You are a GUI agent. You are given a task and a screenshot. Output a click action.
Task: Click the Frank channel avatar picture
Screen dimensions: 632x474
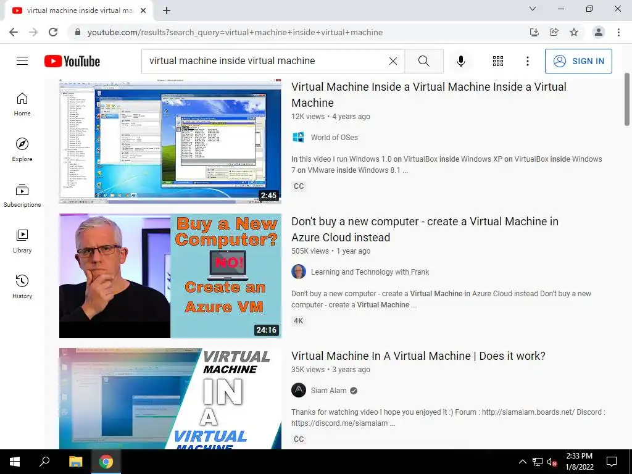299,272
